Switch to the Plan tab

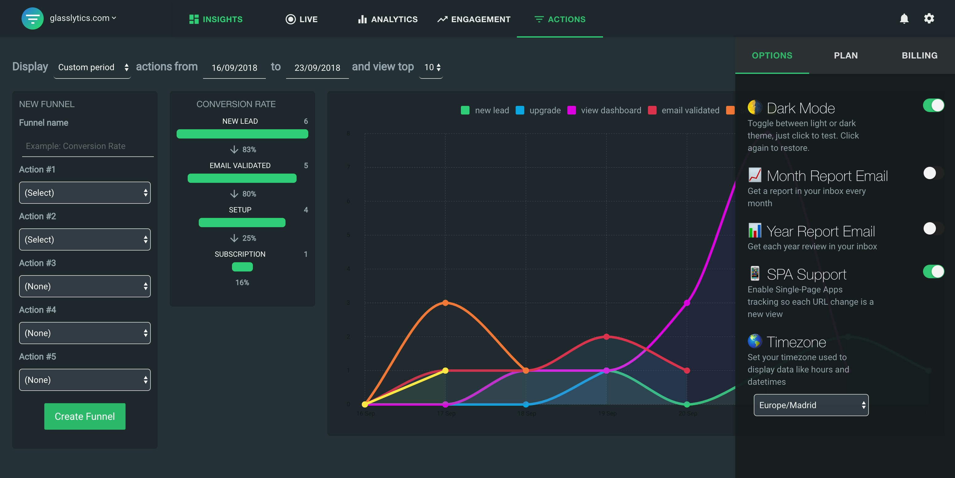(x=846, y=56)
